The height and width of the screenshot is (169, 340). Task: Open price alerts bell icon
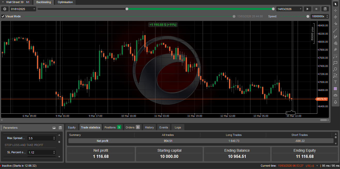(x=335, y=102)
